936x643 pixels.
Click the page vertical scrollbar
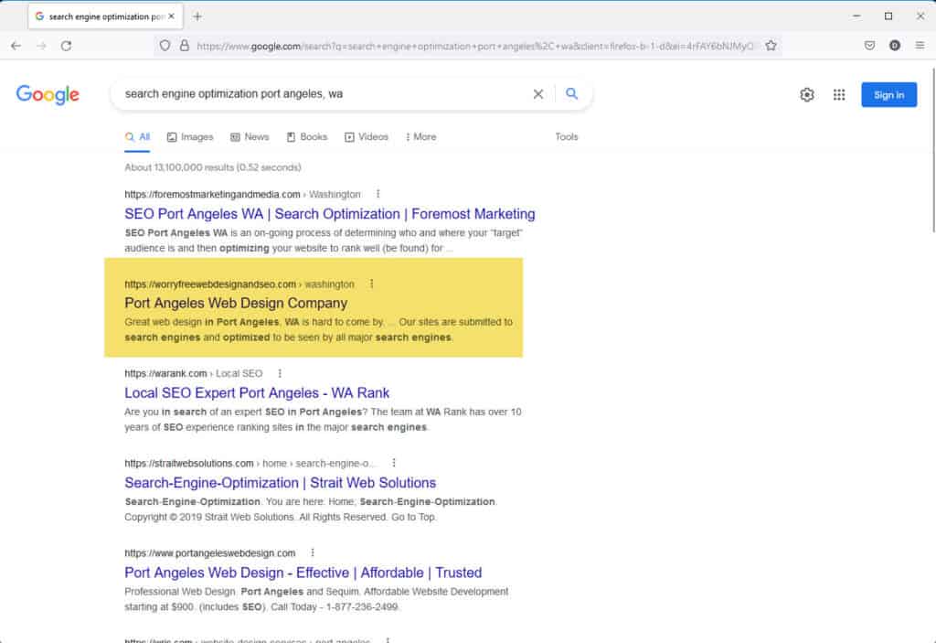click(932, 149)
